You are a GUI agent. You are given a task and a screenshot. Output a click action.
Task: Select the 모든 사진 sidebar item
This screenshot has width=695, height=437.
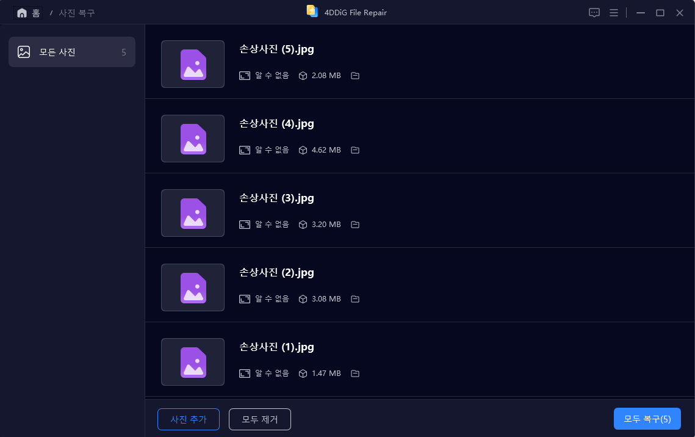72,52
